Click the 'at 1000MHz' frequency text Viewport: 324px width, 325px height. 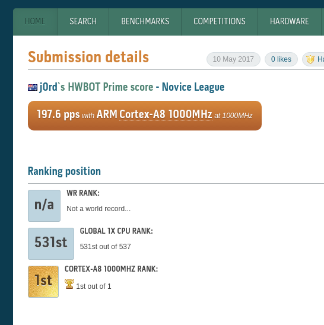(x=233, y=116)
